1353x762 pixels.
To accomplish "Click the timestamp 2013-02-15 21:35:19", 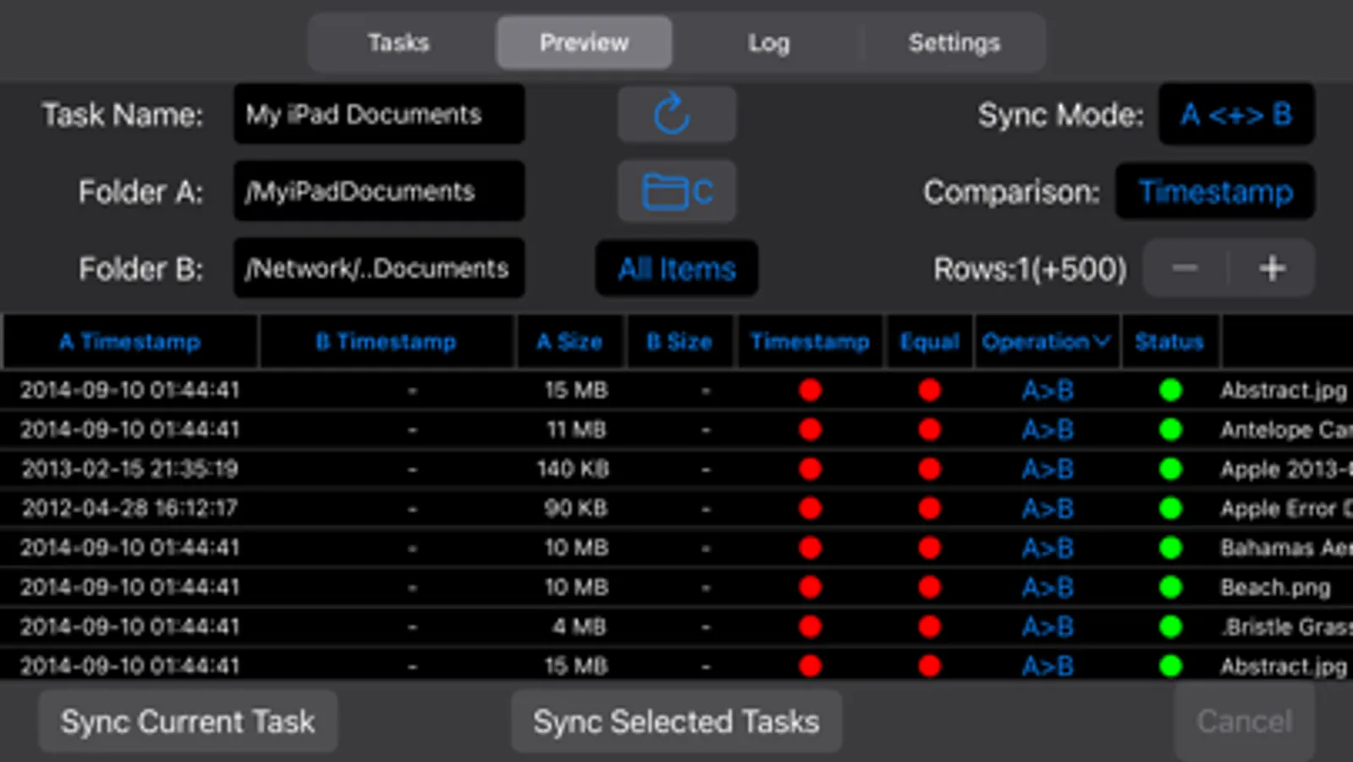I will (x=129, y=469).
